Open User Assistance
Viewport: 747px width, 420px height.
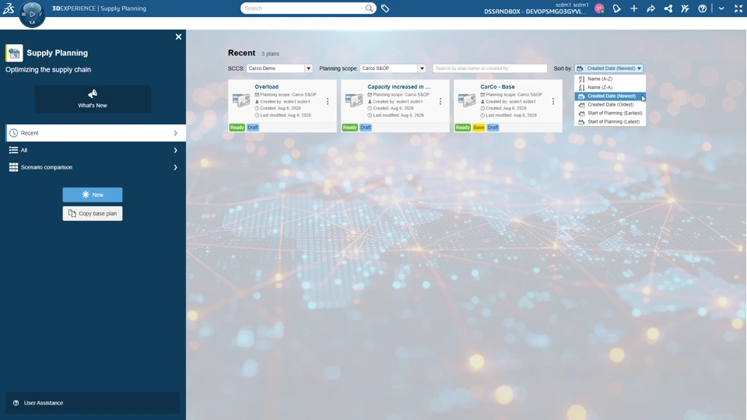pyautogui.click(x=93, y=403)
